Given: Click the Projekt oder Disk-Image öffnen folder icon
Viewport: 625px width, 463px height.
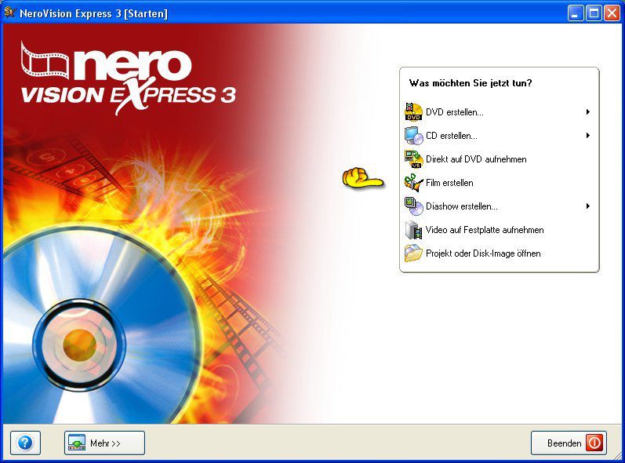Looking at the screenshot, I should pos(413,253).
